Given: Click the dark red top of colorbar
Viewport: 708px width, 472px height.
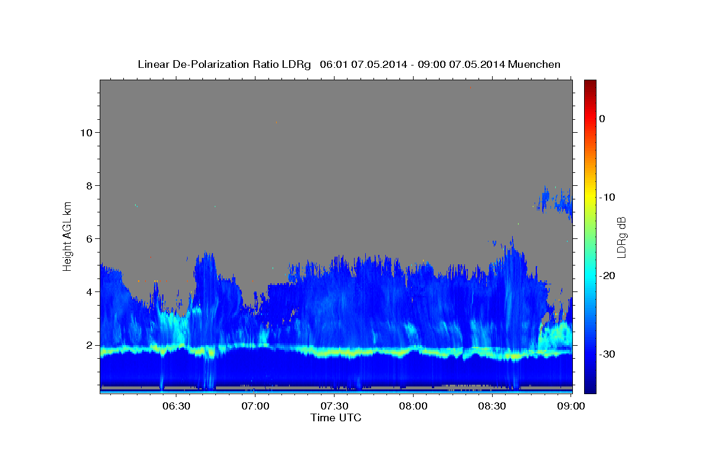Looking at the screenshot, I should tap(590, 84).
